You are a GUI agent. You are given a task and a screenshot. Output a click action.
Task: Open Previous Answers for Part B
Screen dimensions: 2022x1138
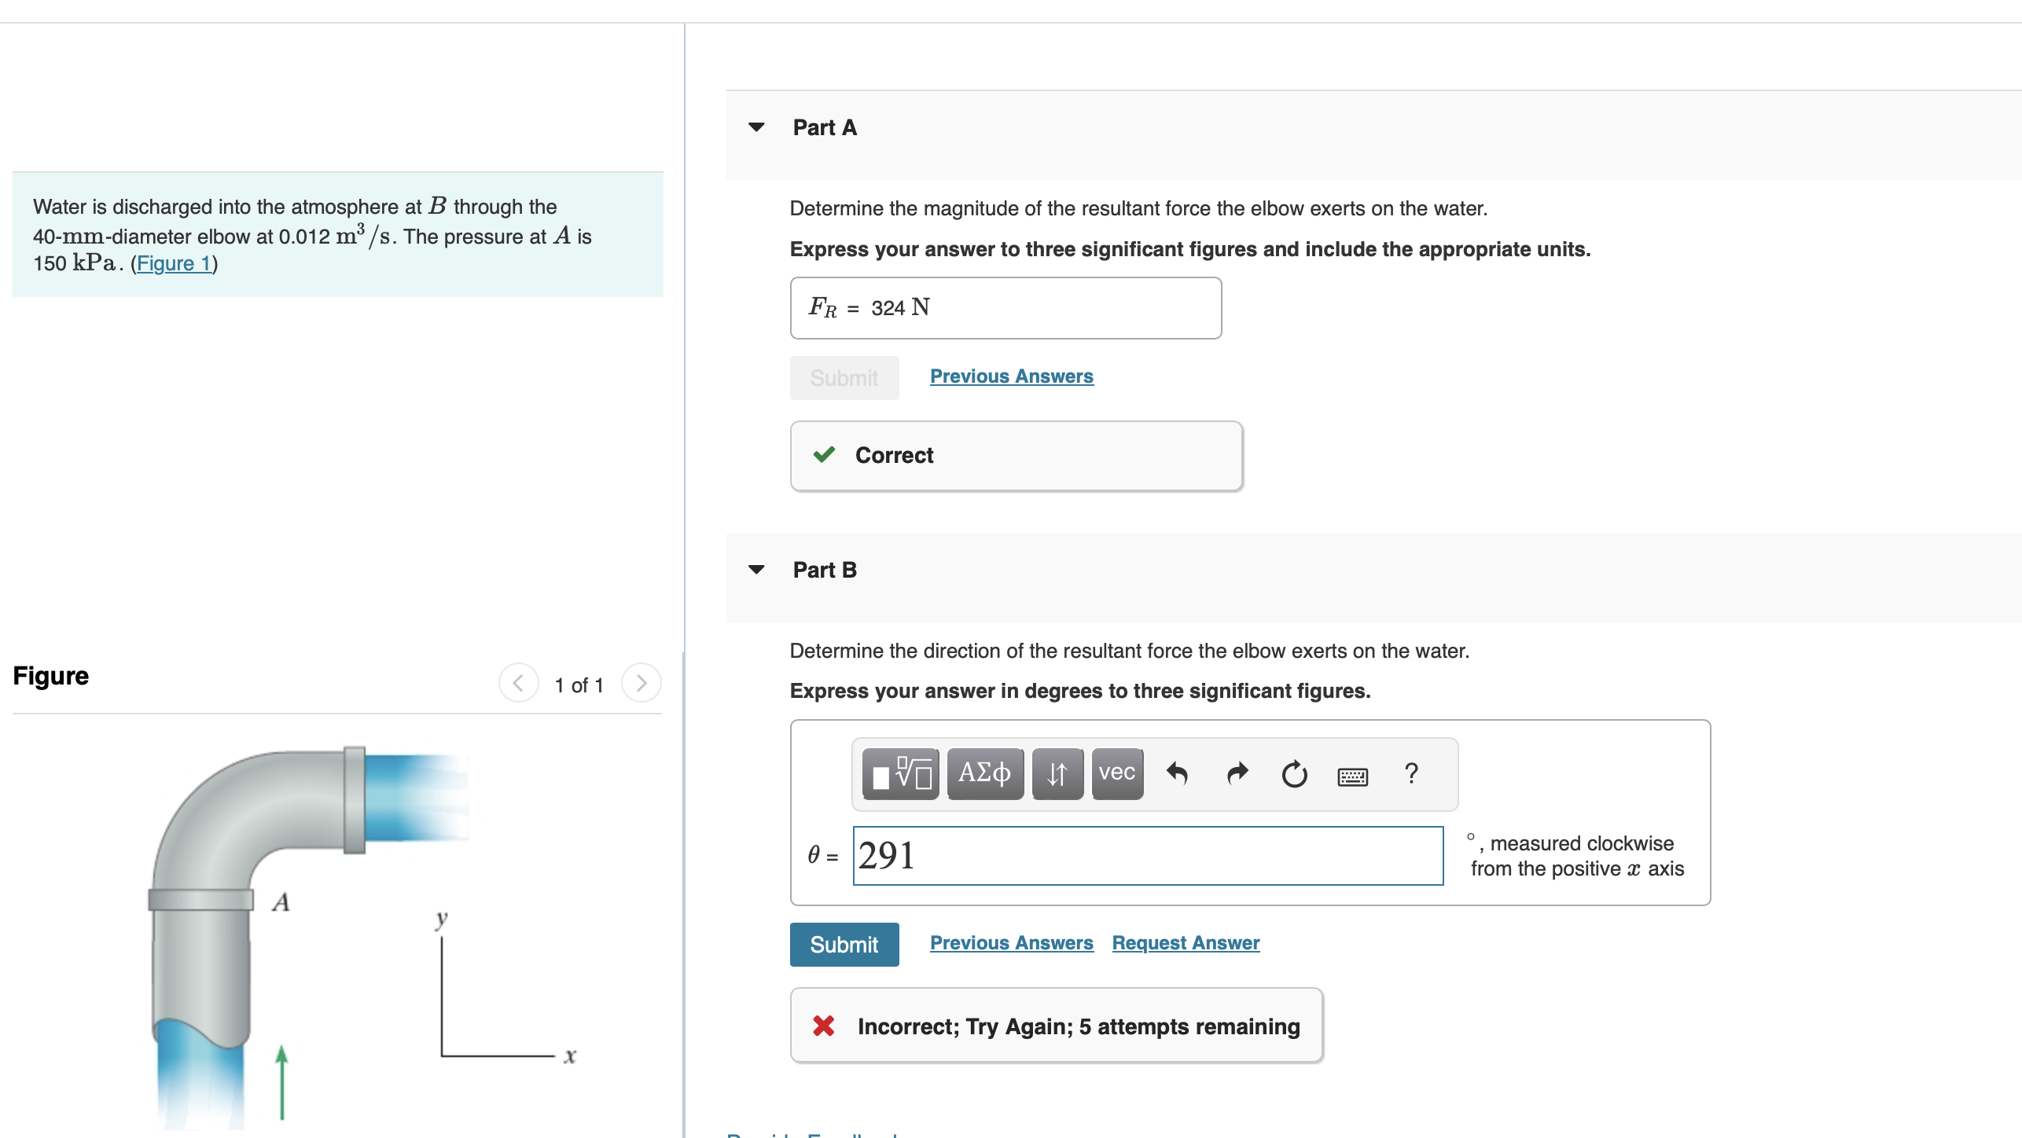(x=1012, y=943)
